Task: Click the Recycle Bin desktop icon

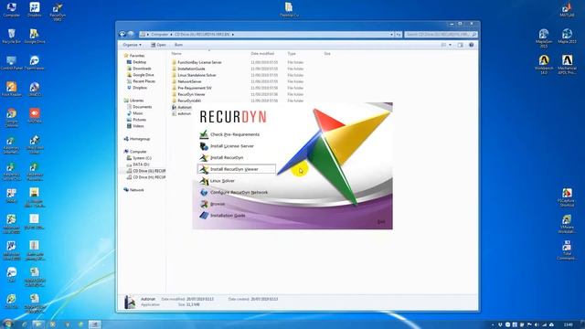Action: pyautogui.click(x=12, y=37)
